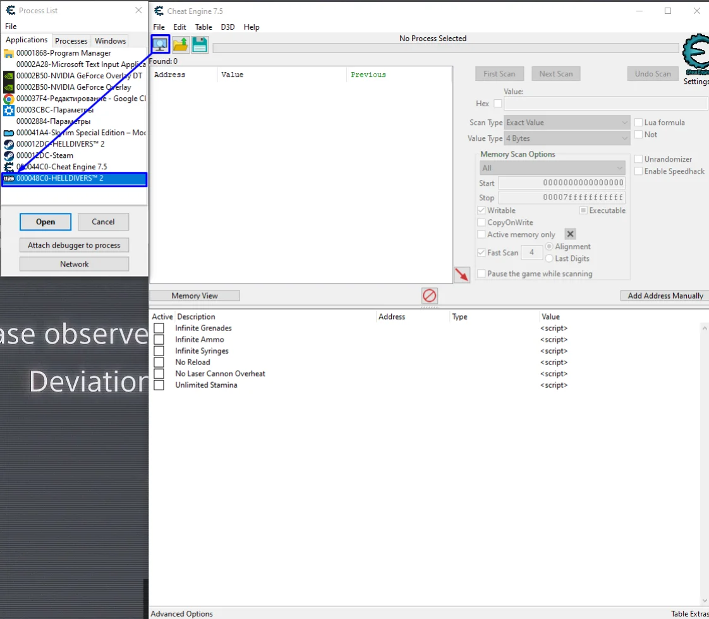
Task: Open the File menu in Process List
Action: [x=11, y=26]
